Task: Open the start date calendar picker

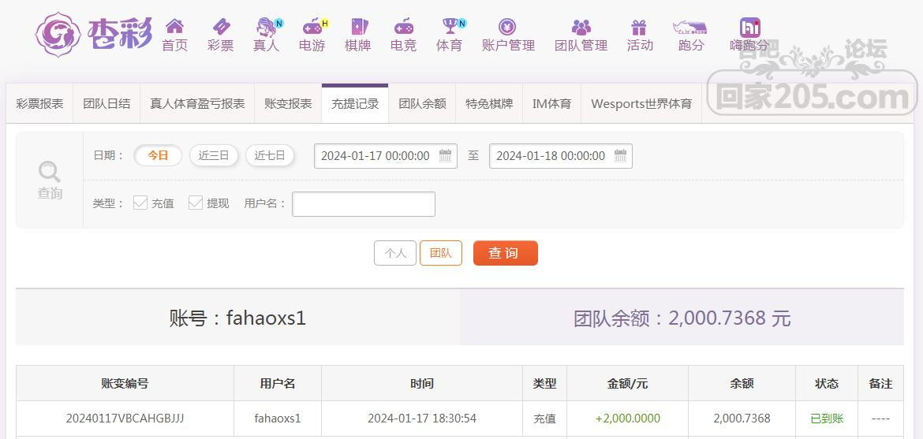Action: tap(446, 156)
